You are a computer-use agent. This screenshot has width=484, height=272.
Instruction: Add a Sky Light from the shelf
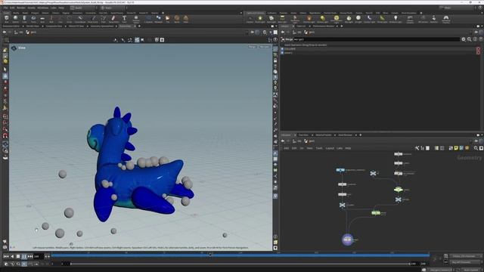tap(349, 19)
